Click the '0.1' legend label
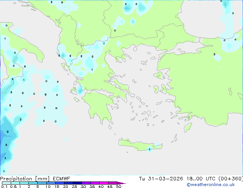 pyautogui.click(x=4, y=186)
